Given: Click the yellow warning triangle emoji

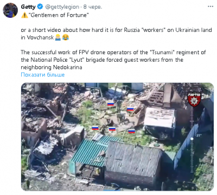Looking at the screenshot, I should click(24, 15).
